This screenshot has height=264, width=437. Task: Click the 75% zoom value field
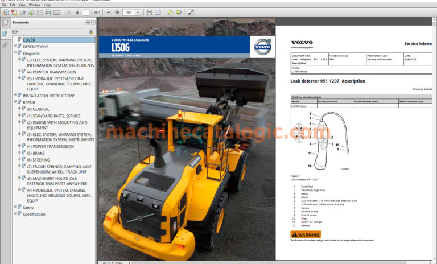click(x=129, y=13)
